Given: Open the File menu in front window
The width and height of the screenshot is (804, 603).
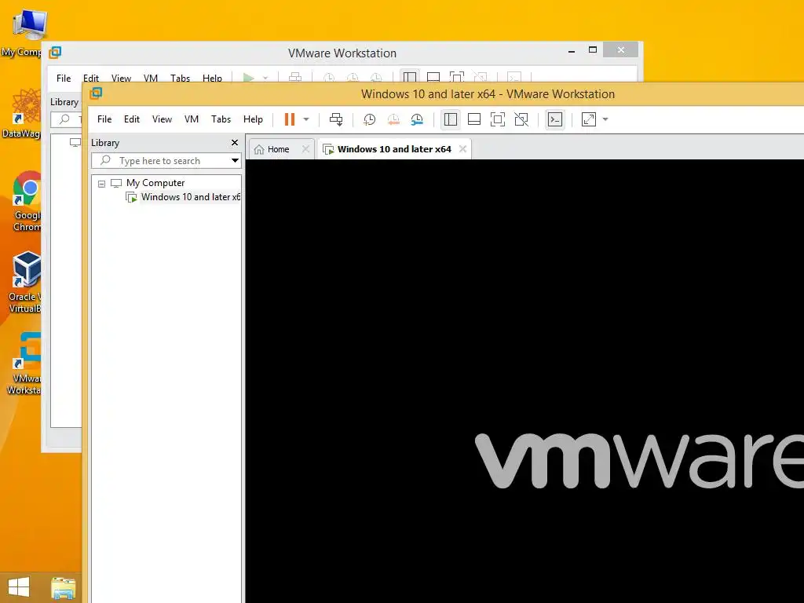Looking at the screenshot, I should coord(104,119).
